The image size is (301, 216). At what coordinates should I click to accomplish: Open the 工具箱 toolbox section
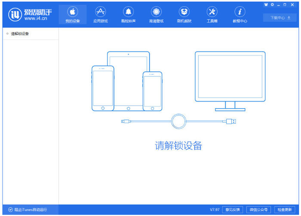coord(212,15)
